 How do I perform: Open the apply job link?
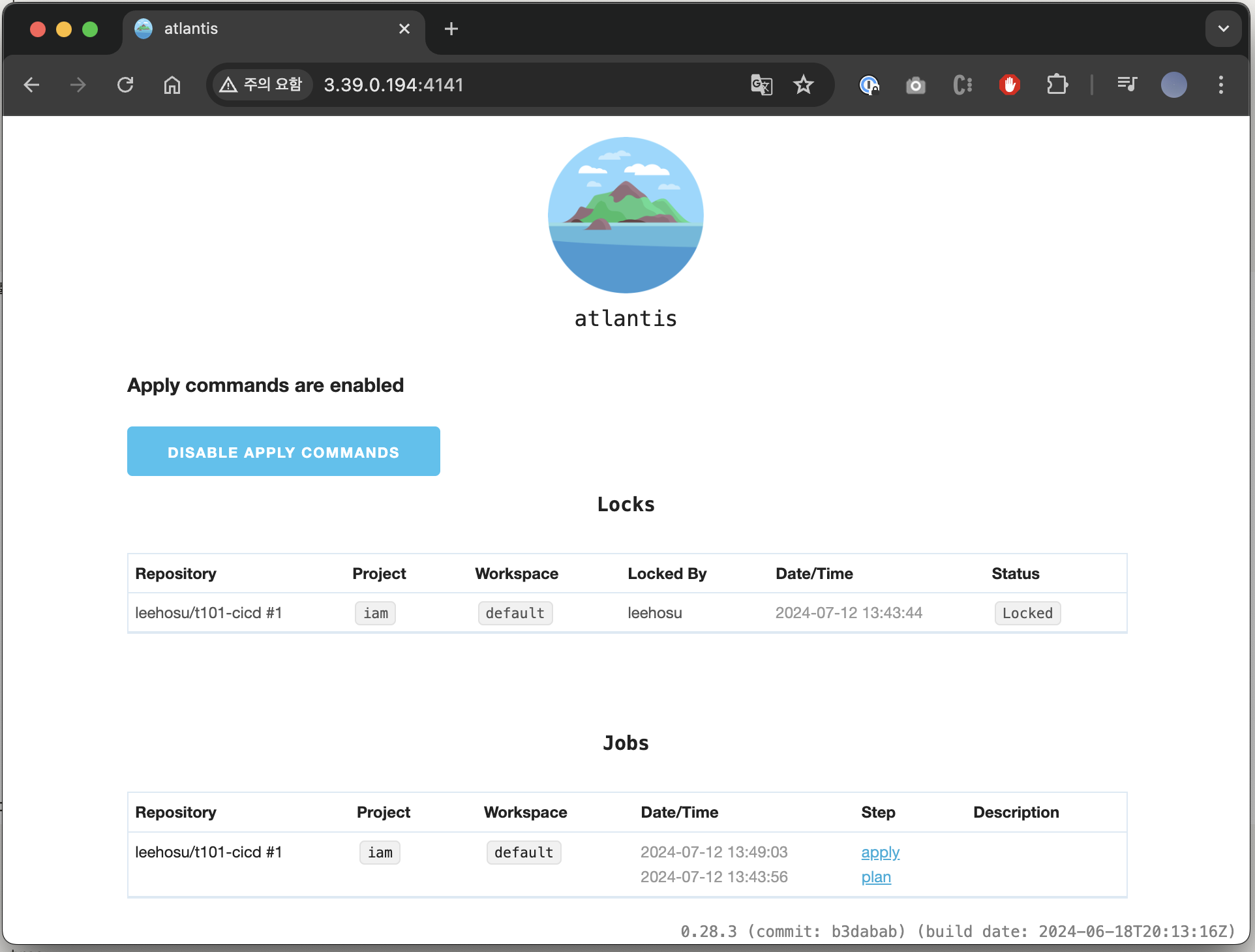880,852
